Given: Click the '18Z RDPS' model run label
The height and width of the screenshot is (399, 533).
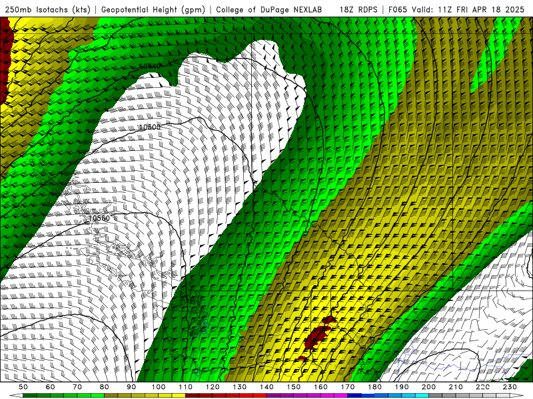Looking at the screenshot, I should pos(358,10).
